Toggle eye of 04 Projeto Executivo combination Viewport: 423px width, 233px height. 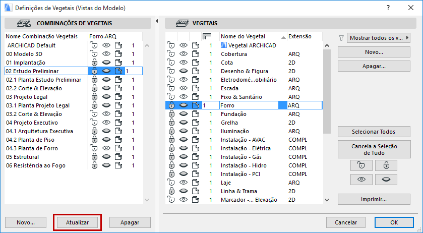coord(106,123)
